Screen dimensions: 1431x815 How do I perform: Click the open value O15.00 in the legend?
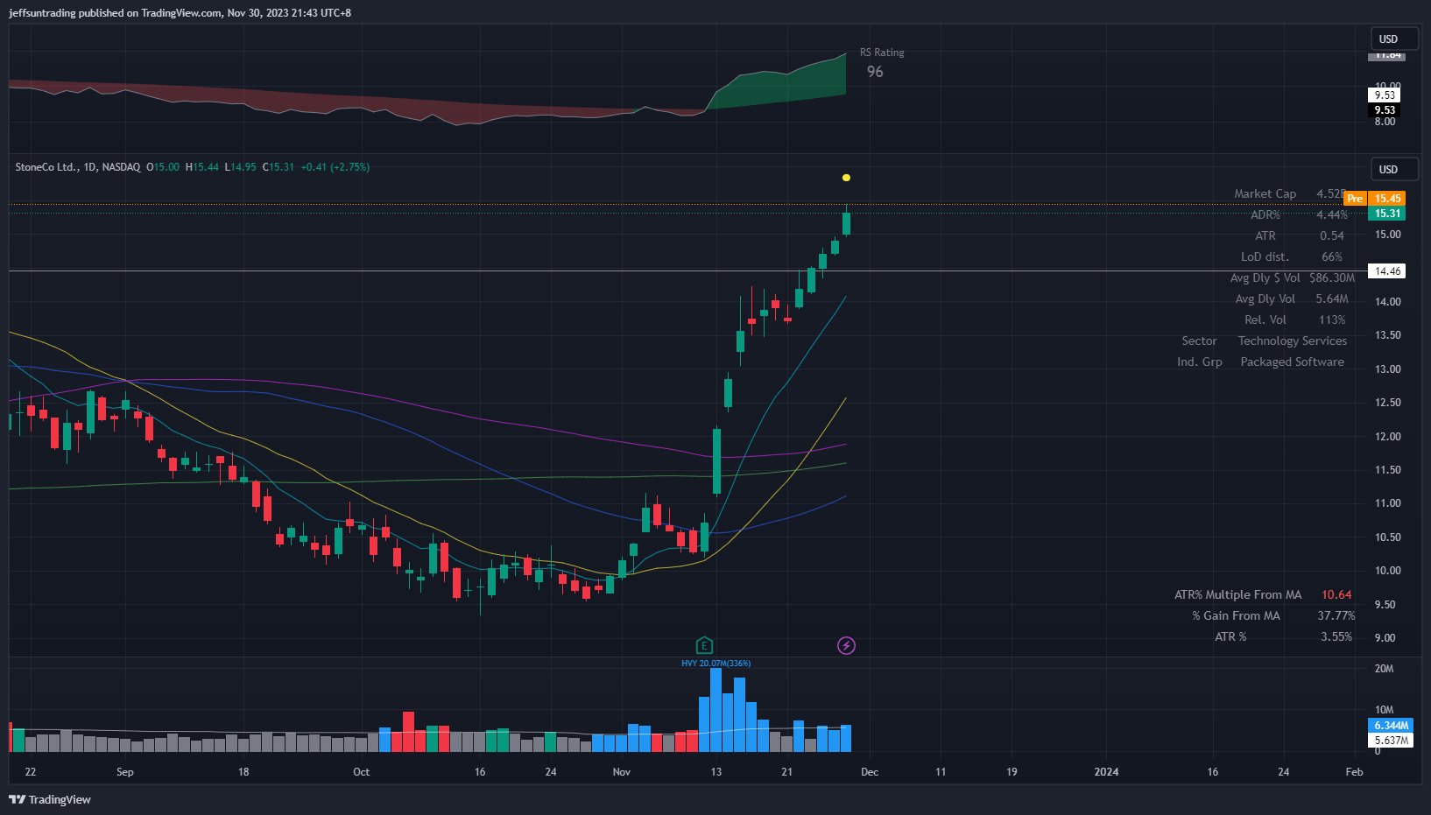click(163, 167)
